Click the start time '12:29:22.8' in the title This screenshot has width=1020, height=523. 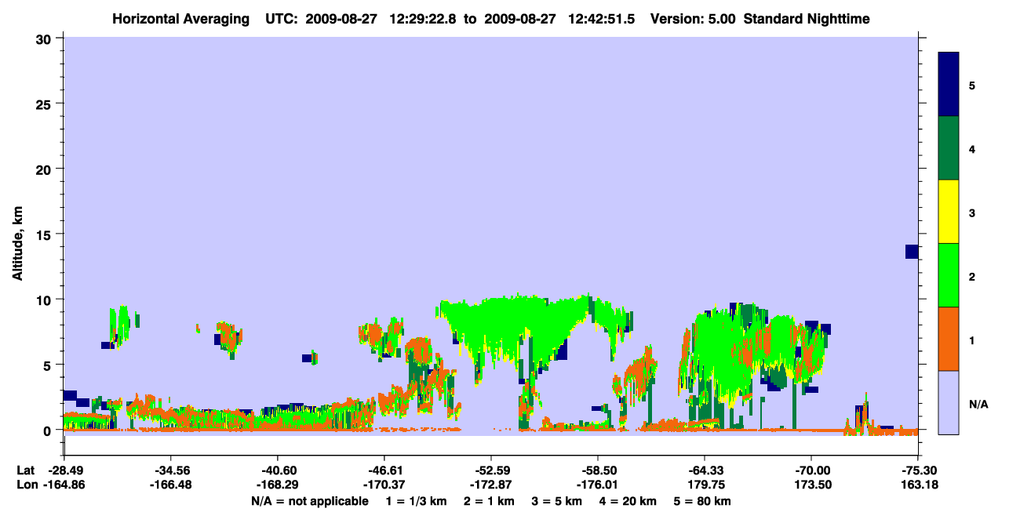coord(424,18)
